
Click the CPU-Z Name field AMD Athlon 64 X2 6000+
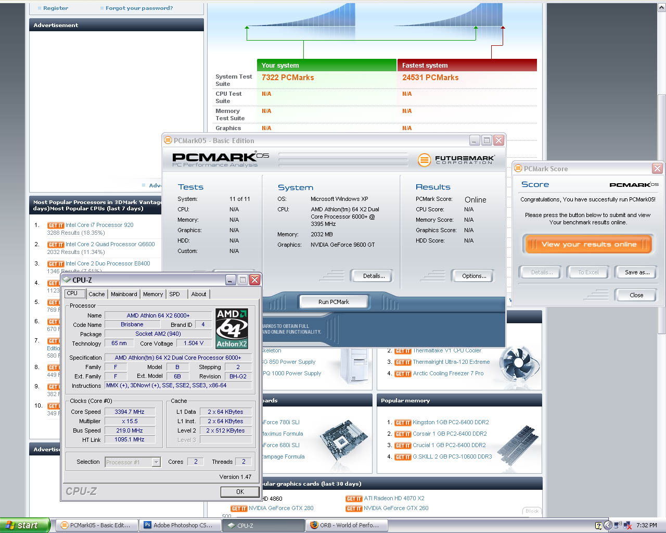click(158, 315)
